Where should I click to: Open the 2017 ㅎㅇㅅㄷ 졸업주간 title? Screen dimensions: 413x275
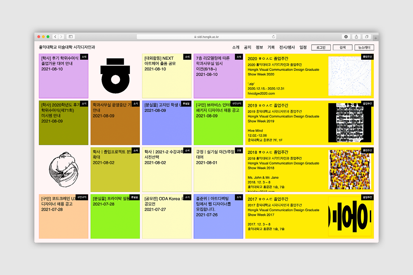point(268,199)
